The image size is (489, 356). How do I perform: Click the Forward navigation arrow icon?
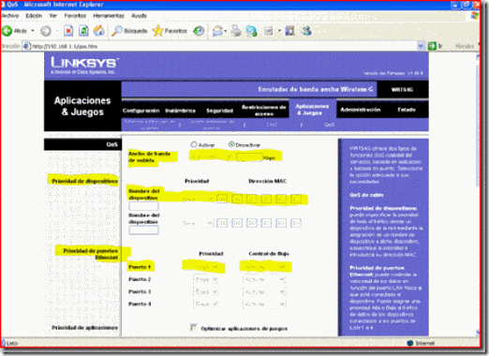click(46, 31)
